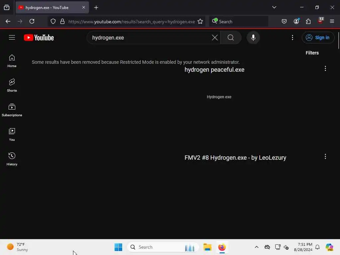Click the Firefox search box
The image size is (340, 255).
coord(238,22)
